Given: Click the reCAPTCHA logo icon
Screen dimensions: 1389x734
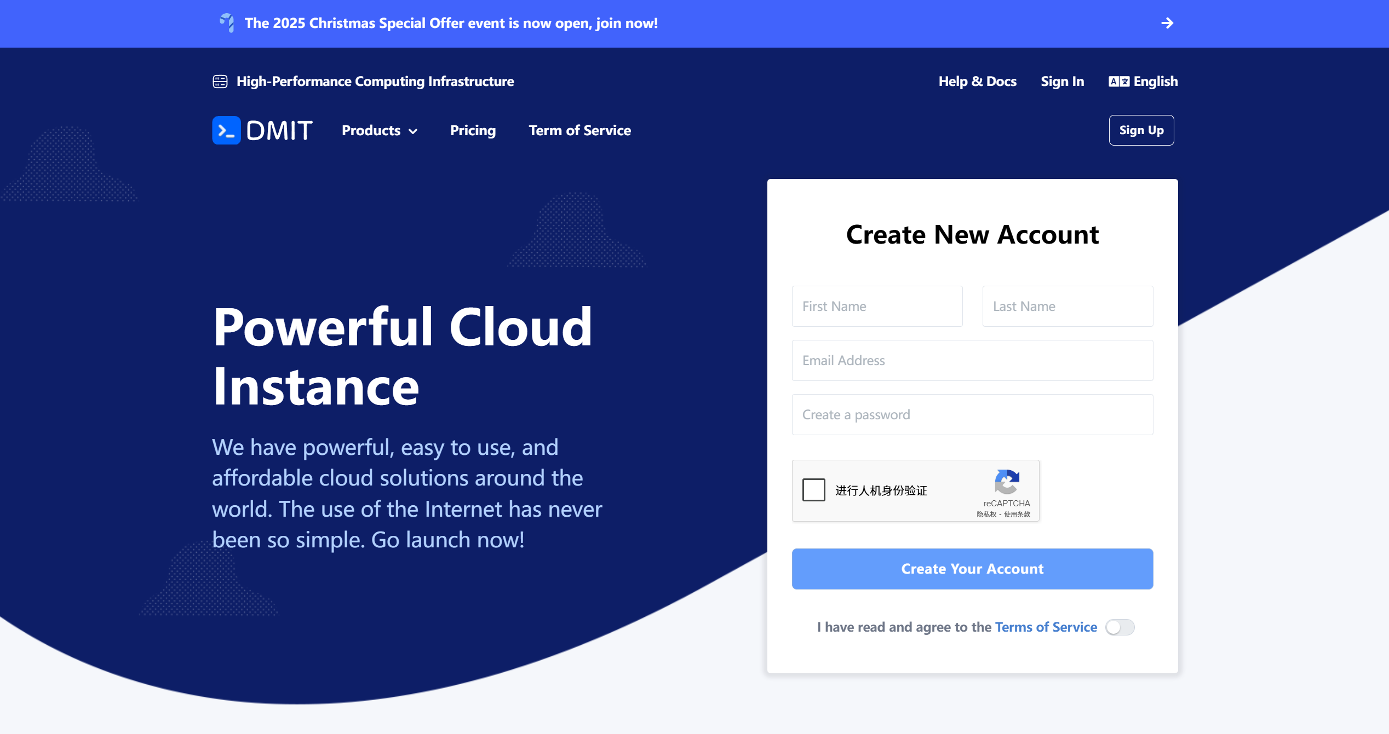Looking at the screenshot, I should 1007,482.
